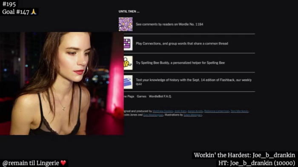Open the Connections purple grid icon
298x167 pixels.
[128, 44]
